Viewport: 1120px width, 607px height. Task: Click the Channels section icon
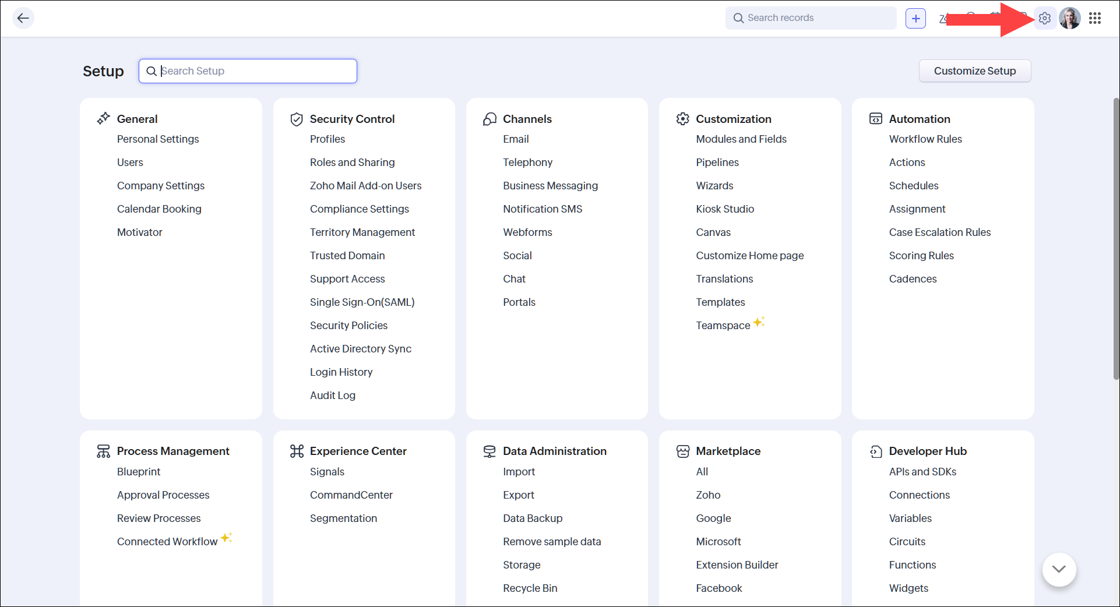tap(489, 119)
